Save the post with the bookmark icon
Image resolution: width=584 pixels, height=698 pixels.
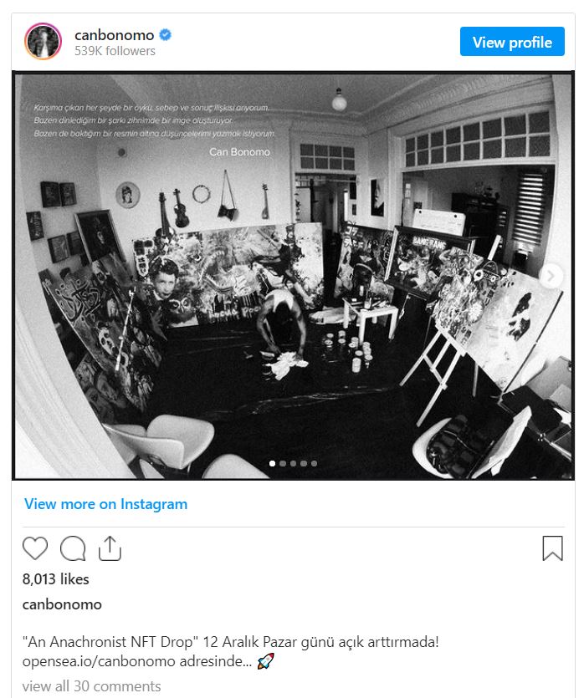(x=552, y=548)
